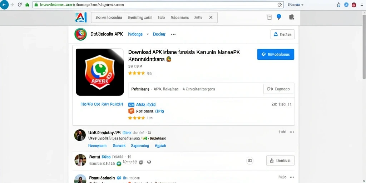Viewport: 366px width, 183px height.
Task: Click the blue card icon beside 'Aniz Kodd'
Action: click(132, 105)
